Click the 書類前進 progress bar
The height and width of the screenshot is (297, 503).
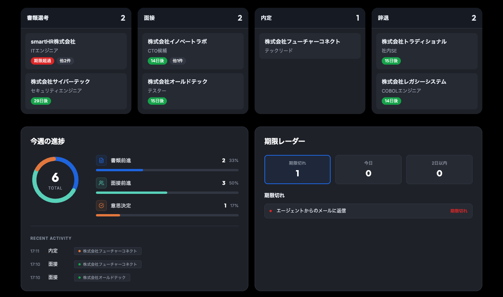pos(167,170)
